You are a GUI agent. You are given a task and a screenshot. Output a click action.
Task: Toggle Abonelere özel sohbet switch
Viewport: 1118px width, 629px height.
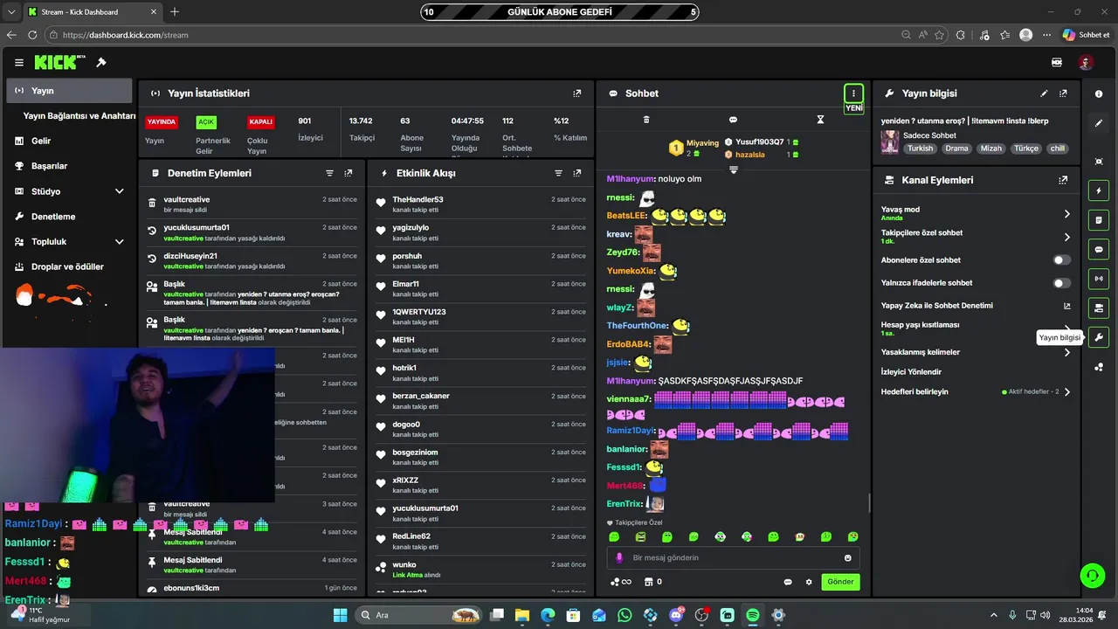point(1061,259)
